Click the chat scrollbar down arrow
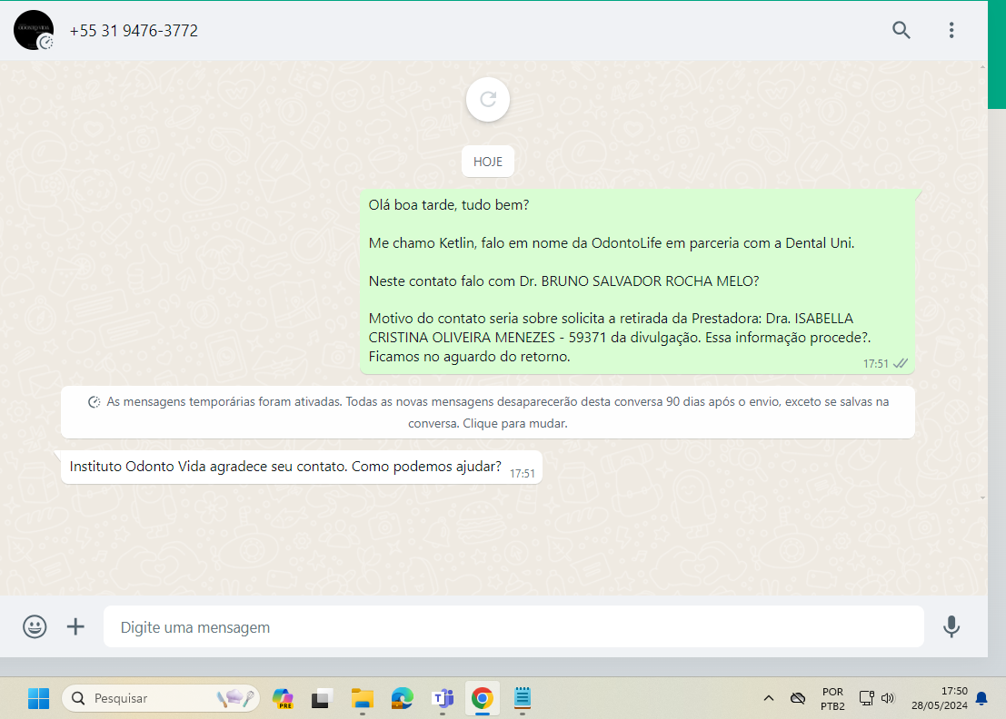Image resolution: width=1006 pixels, height=719 pixels. tap(983, 497)
